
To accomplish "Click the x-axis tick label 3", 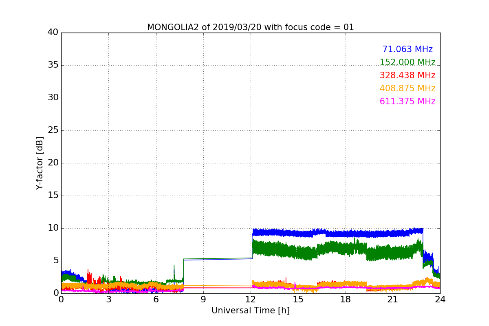I will [109, 300].
